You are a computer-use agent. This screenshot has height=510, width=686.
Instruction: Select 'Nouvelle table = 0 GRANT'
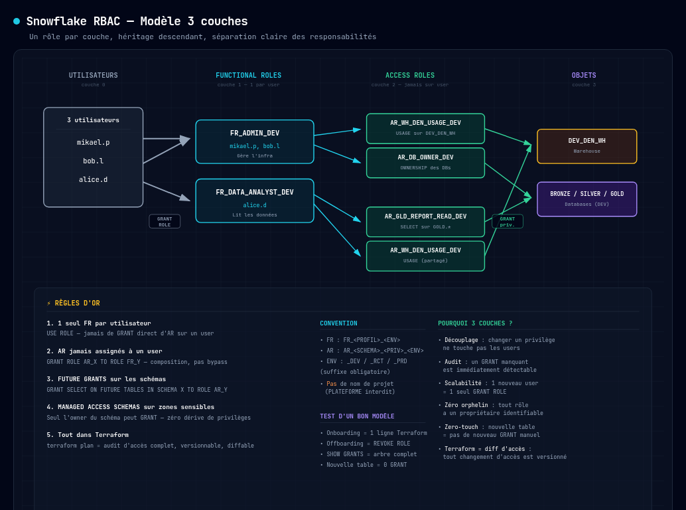[364, 465]
